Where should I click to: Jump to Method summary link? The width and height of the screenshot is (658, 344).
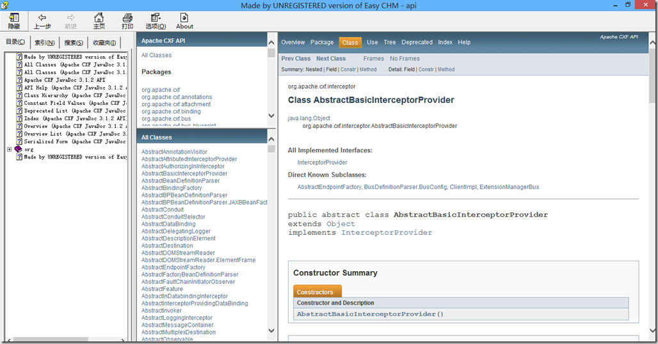click(368, 70)
